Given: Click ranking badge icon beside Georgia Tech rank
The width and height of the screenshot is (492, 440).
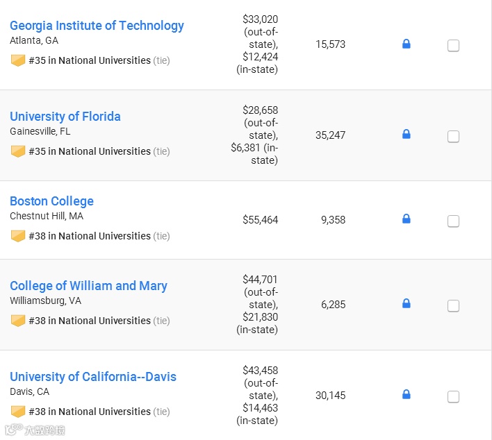Looking at the screenshot, I should tap(18, 60).
